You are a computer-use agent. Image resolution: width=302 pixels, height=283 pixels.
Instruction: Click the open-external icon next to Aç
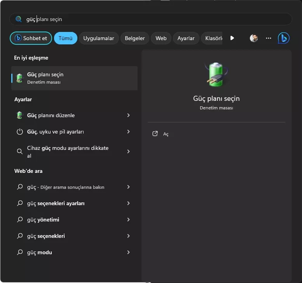click(x=155, y=134)
